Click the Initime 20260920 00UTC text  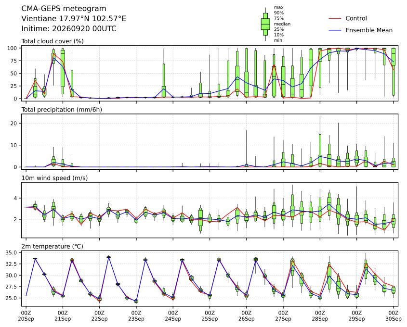coord(69,28)
